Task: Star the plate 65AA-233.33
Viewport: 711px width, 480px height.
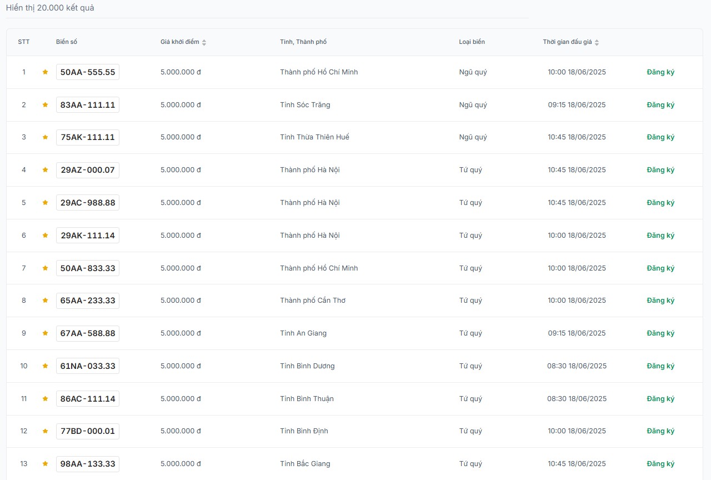Action: tap(45, 301)
